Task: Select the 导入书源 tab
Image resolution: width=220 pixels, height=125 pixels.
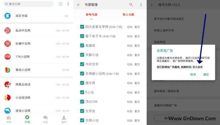Action: 128,15
